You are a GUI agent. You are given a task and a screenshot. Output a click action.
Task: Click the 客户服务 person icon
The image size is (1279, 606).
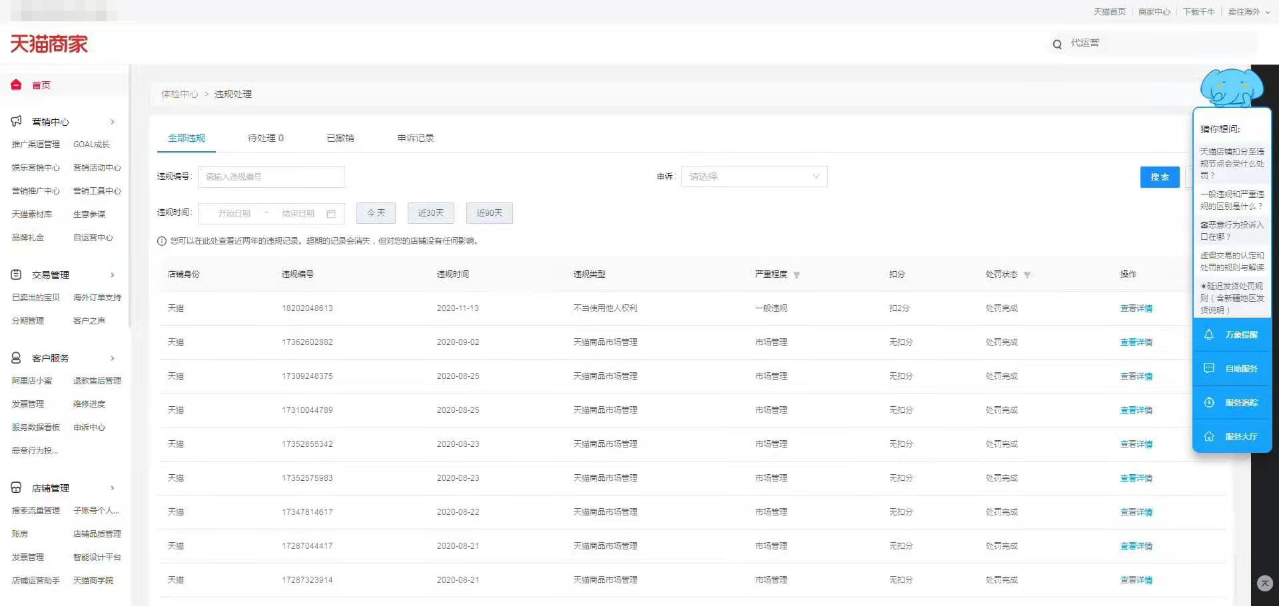coord(16,358)
